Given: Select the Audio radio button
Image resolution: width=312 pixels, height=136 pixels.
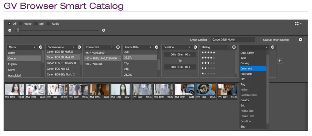Looking at the screenshot, I should coord(48,24).
